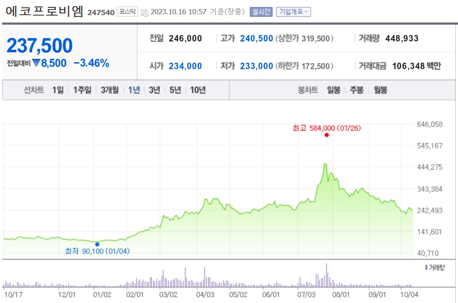Click the x-axis date 09/01
Viewport: 458px width, 303px height.
point(377,294)
